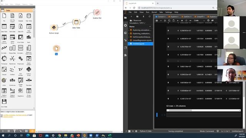This screenshot has width=246, height=138.
Task: Add the Data Info widget
Action: click(x=20, y=28)
